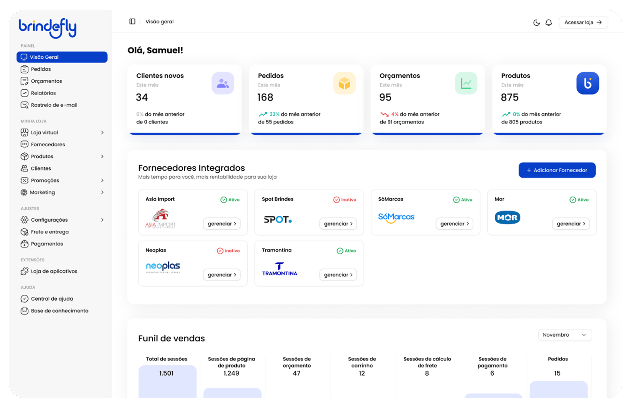Click the Loja virtual store icon
The width and height of the screenshot is (631, 407).
[24, 132]
